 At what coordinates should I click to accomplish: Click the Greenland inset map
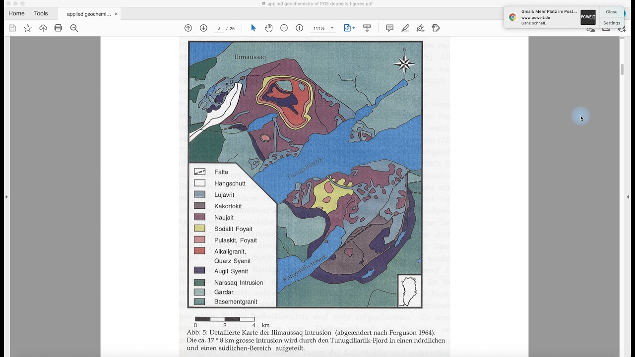[x=410, y=291]
